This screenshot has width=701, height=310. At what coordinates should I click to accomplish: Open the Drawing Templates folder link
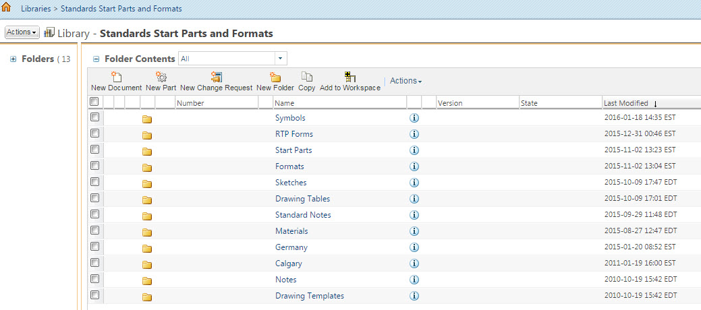pyautogui.click(x=310, y=296)
